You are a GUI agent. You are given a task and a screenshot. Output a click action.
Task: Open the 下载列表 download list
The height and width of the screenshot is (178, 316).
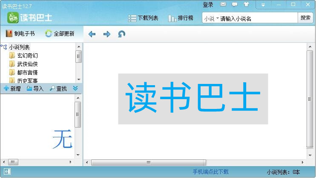143,18
